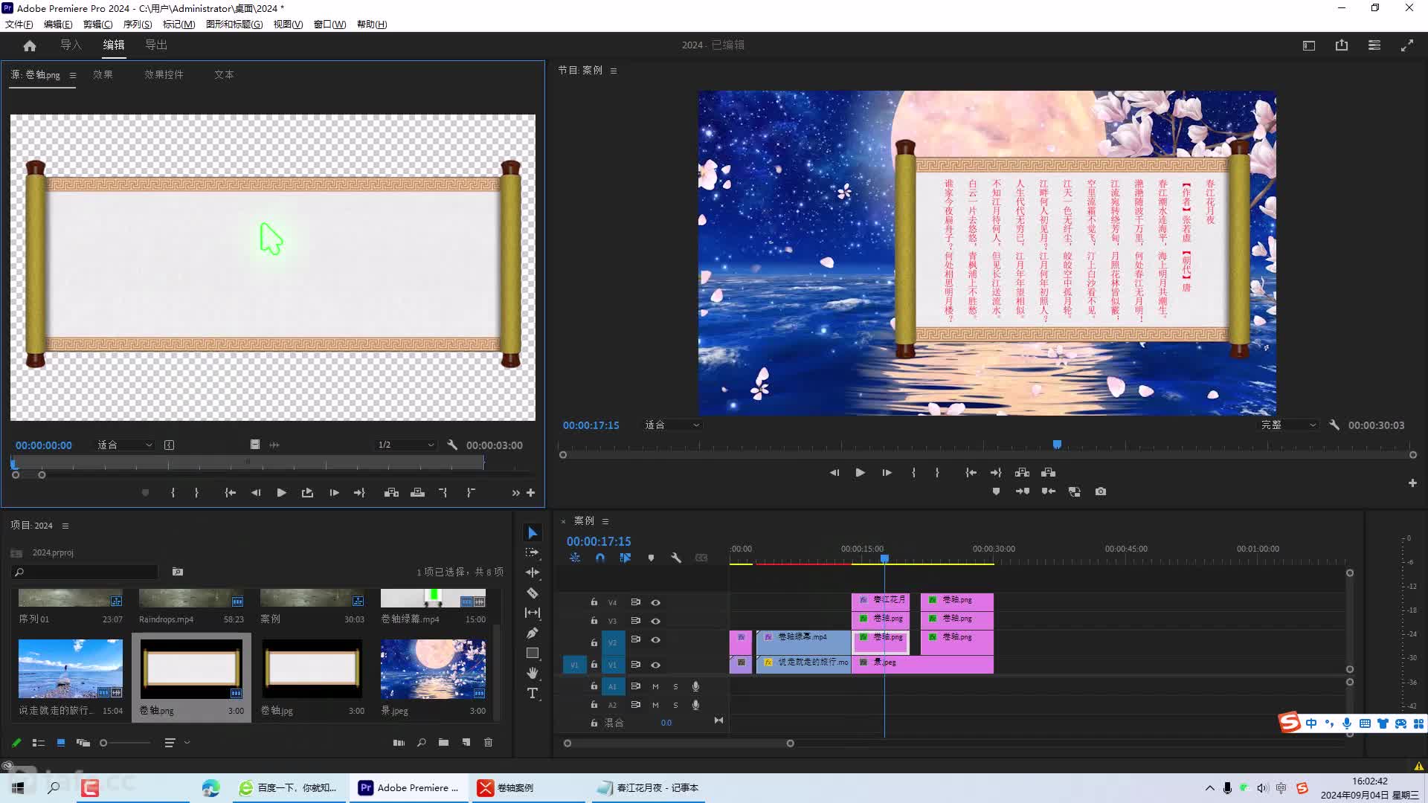The width and height of the screenshot is (1428, 803).
Task: Click the Home icon
Action: coord(30,45)
